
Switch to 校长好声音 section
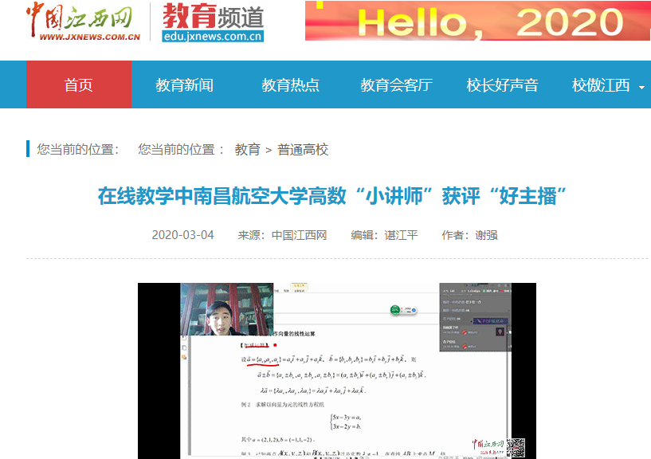tap(502, 84)
